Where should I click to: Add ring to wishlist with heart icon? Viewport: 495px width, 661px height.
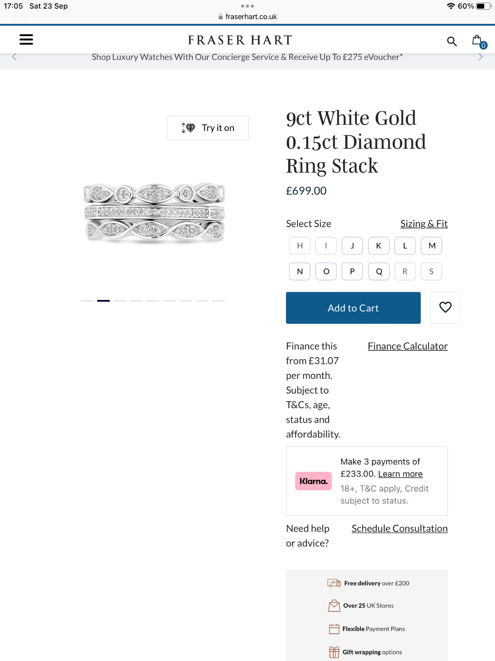click(445, 308)
